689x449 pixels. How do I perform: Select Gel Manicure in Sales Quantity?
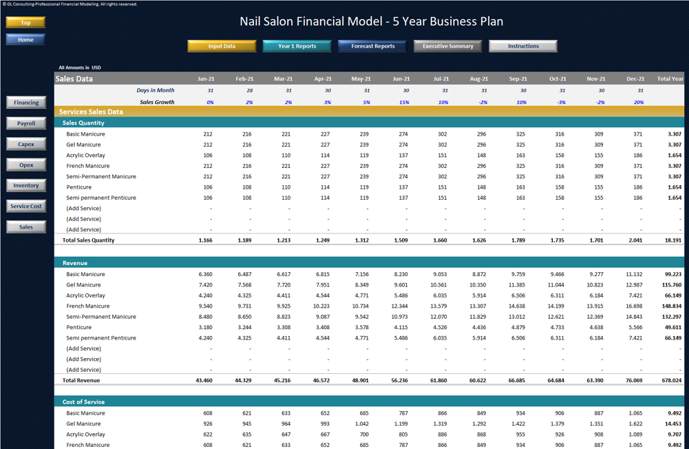click(83, 145)
